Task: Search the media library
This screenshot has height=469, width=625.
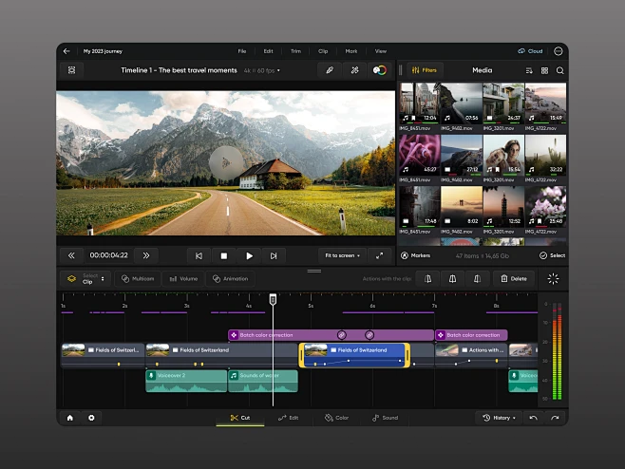Action: pos(559,70)
